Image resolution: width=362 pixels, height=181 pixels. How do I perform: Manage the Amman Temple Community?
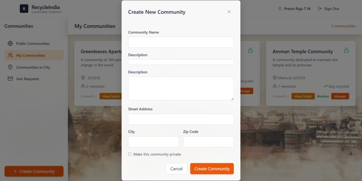pyautogui.click(x=340, y=96)
